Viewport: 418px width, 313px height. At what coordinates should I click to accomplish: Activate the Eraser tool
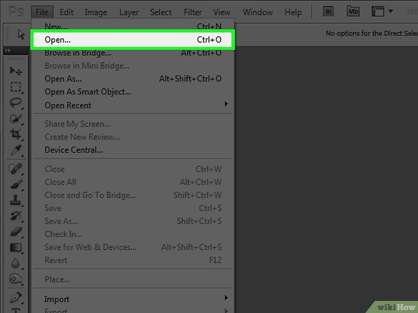(x=15, y=232)
